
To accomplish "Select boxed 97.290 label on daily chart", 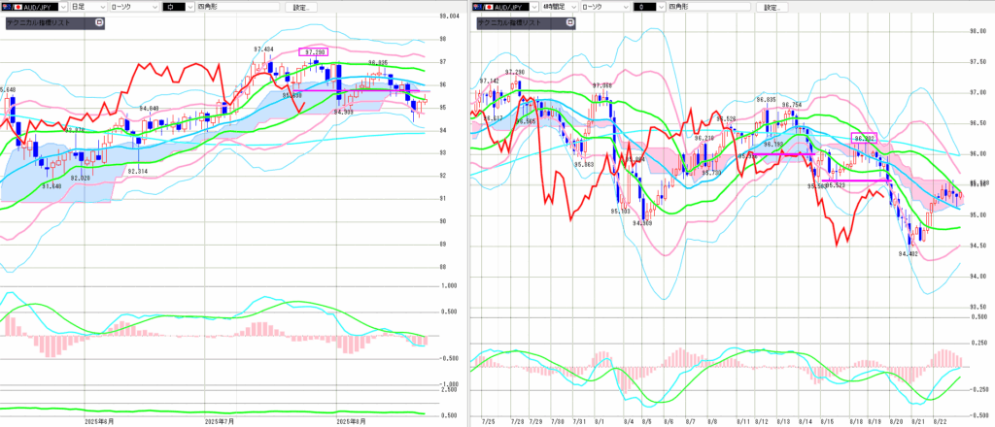I will [x=314, y=52].
